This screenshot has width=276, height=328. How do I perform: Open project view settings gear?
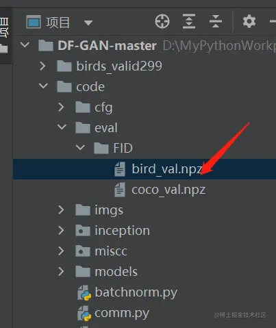click(249, 21)
